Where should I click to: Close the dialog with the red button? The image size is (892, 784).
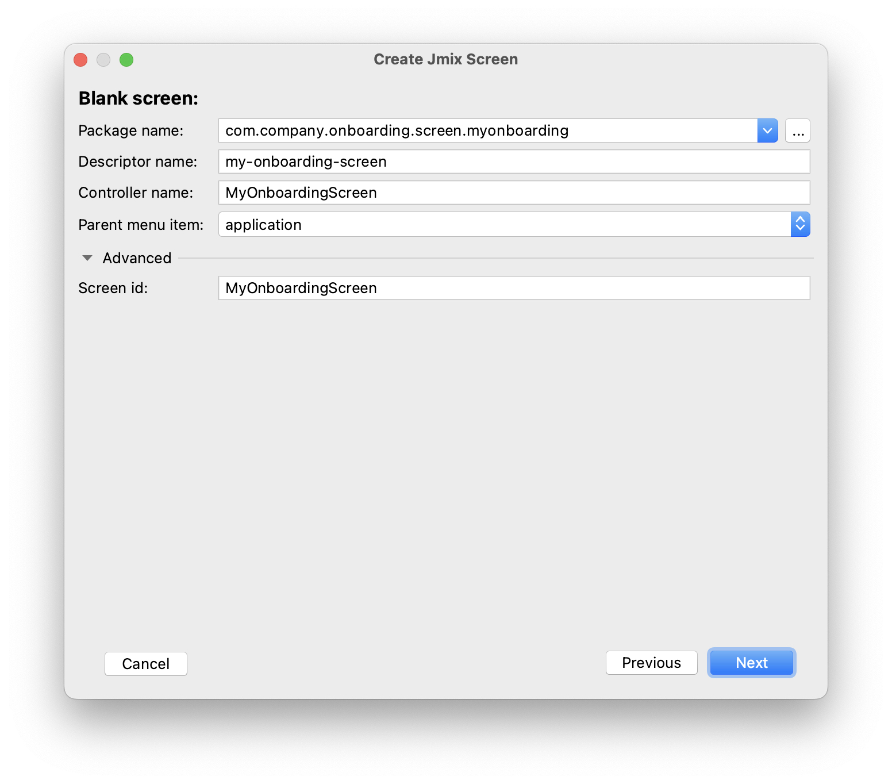click(x=80, y=60)
